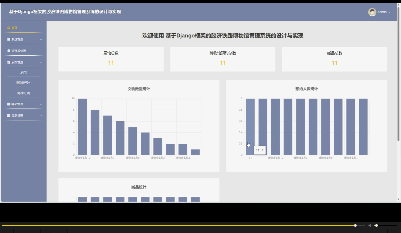Click the number 11 under 博物馆预约总数
Image resolution: width=401 pixels, height=233 pixels.
[x=223, y=63]
